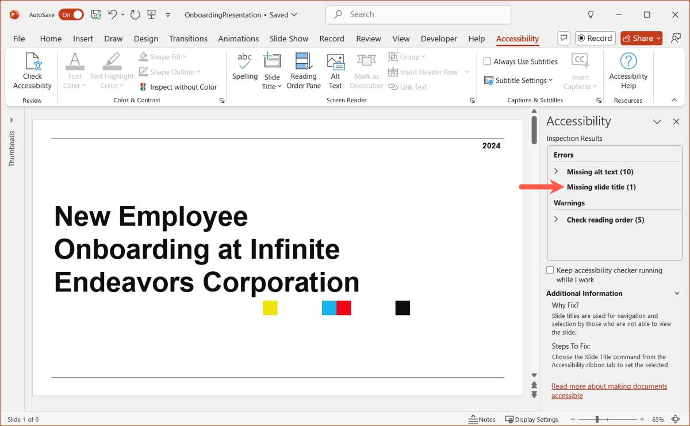Screen dimensions: 690x426
Task: Open Shape Outline dropdown
Action: tap(170, 72)
